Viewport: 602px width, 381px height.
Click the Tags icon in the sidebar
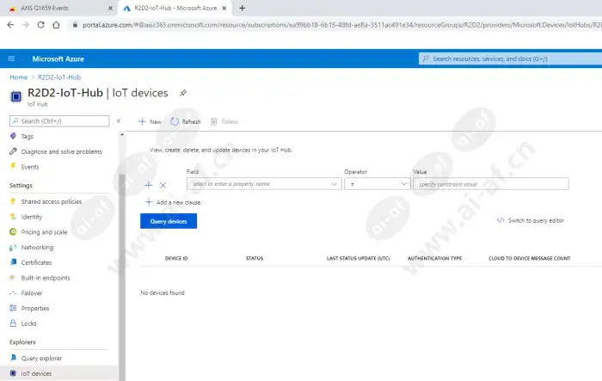(x=13, y=136)
